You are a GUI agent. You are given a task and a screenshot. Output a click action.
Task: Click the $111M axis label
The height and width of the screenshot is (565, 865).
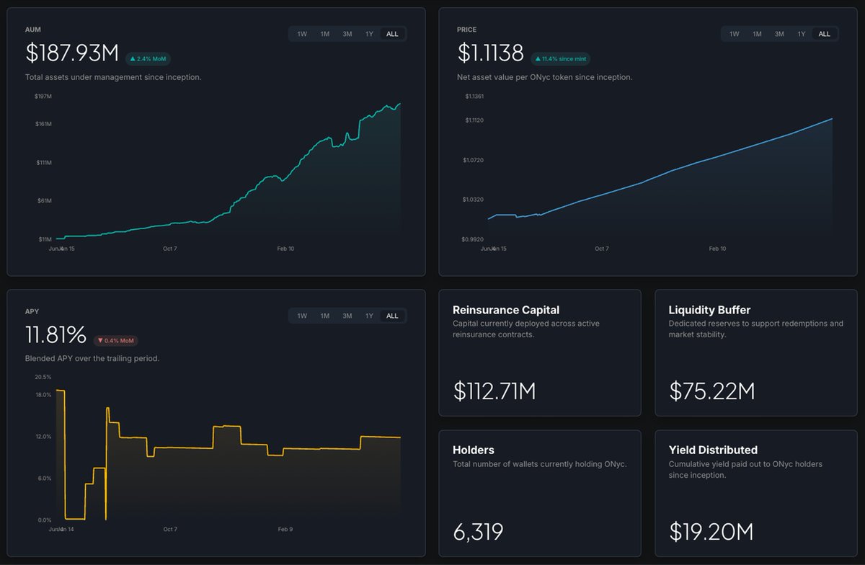coord(43,163)
